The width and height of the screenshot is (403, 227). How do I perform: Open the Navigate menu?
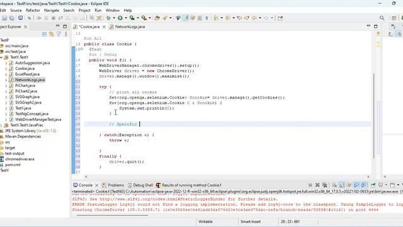coord(52,10)
